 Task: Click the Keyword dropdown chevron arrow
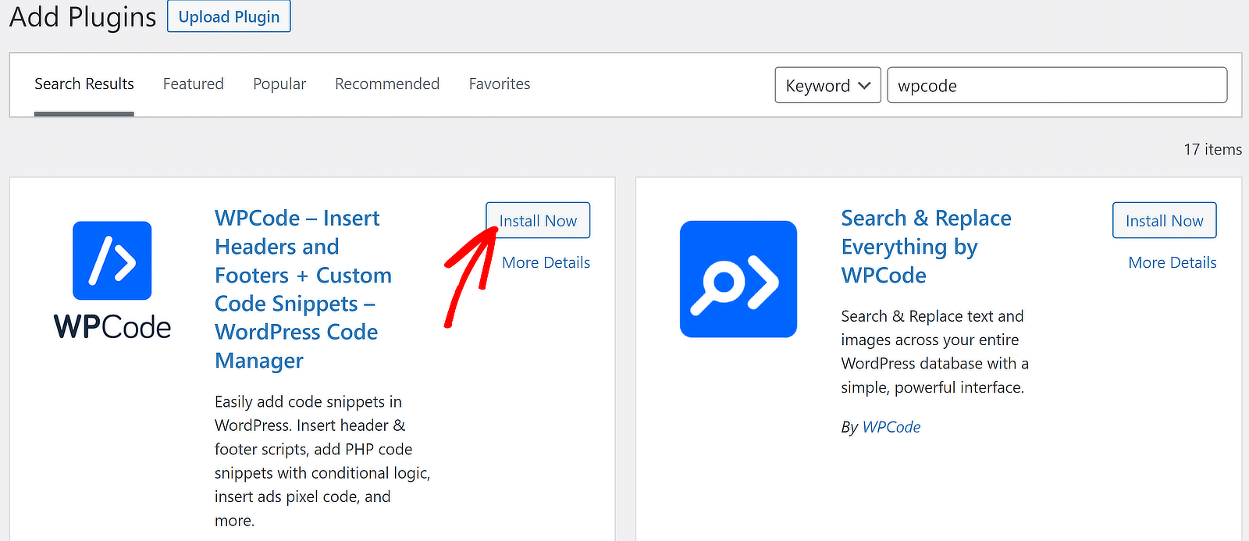pyautogui.click(x=864, y=86)
